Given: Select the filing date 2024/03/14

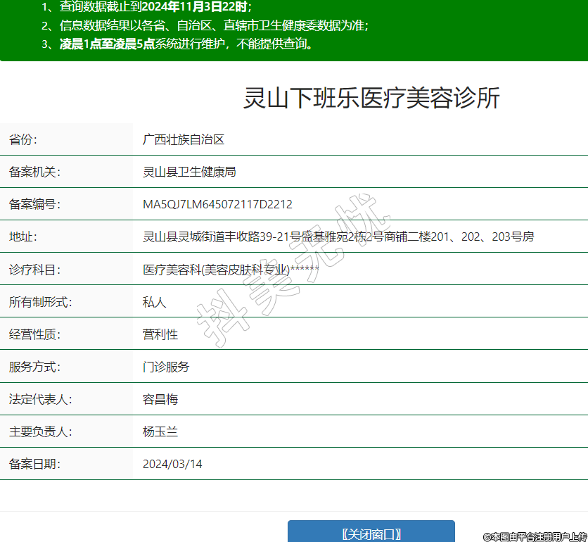Looking at the screenshot, I should click(x=172, y=464).
